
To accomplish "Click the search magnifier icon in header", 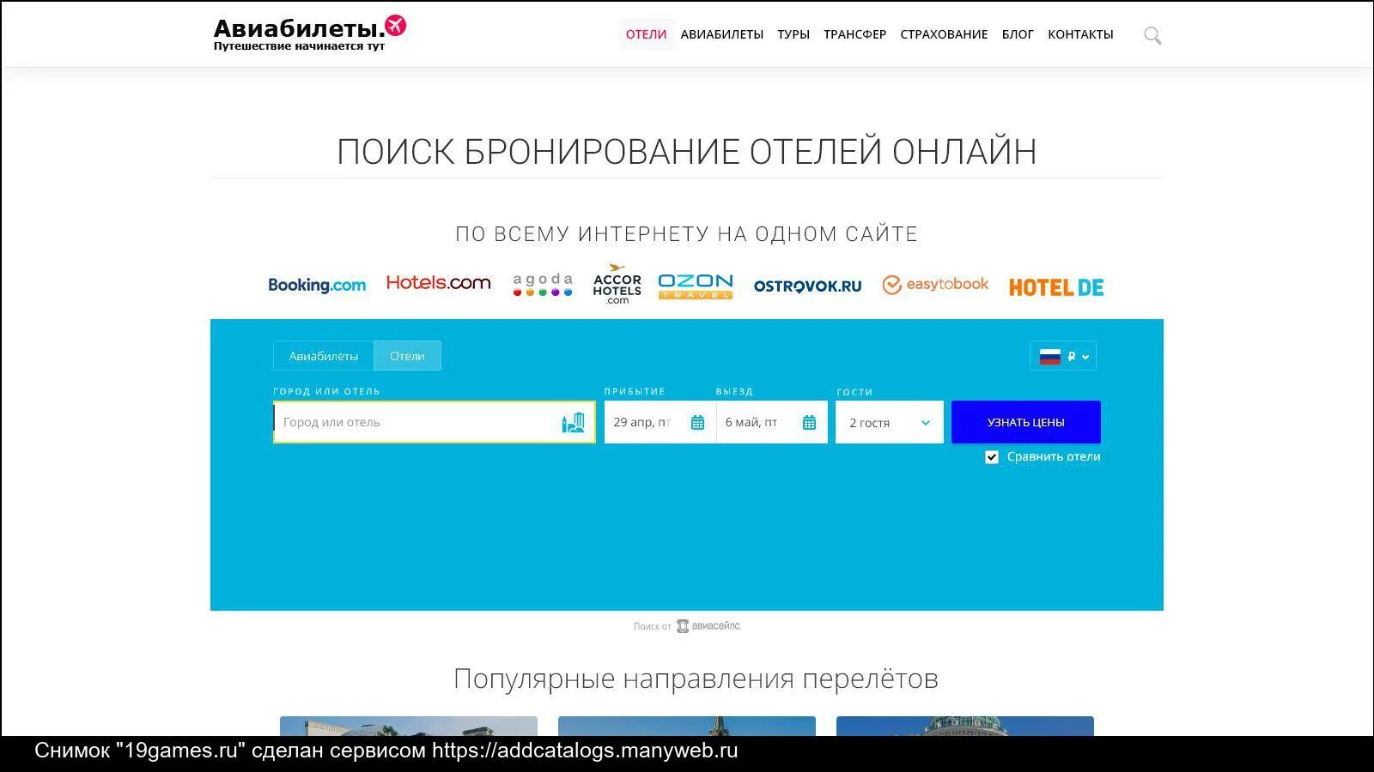I will pyautogui.click(x=1152, y=35).
